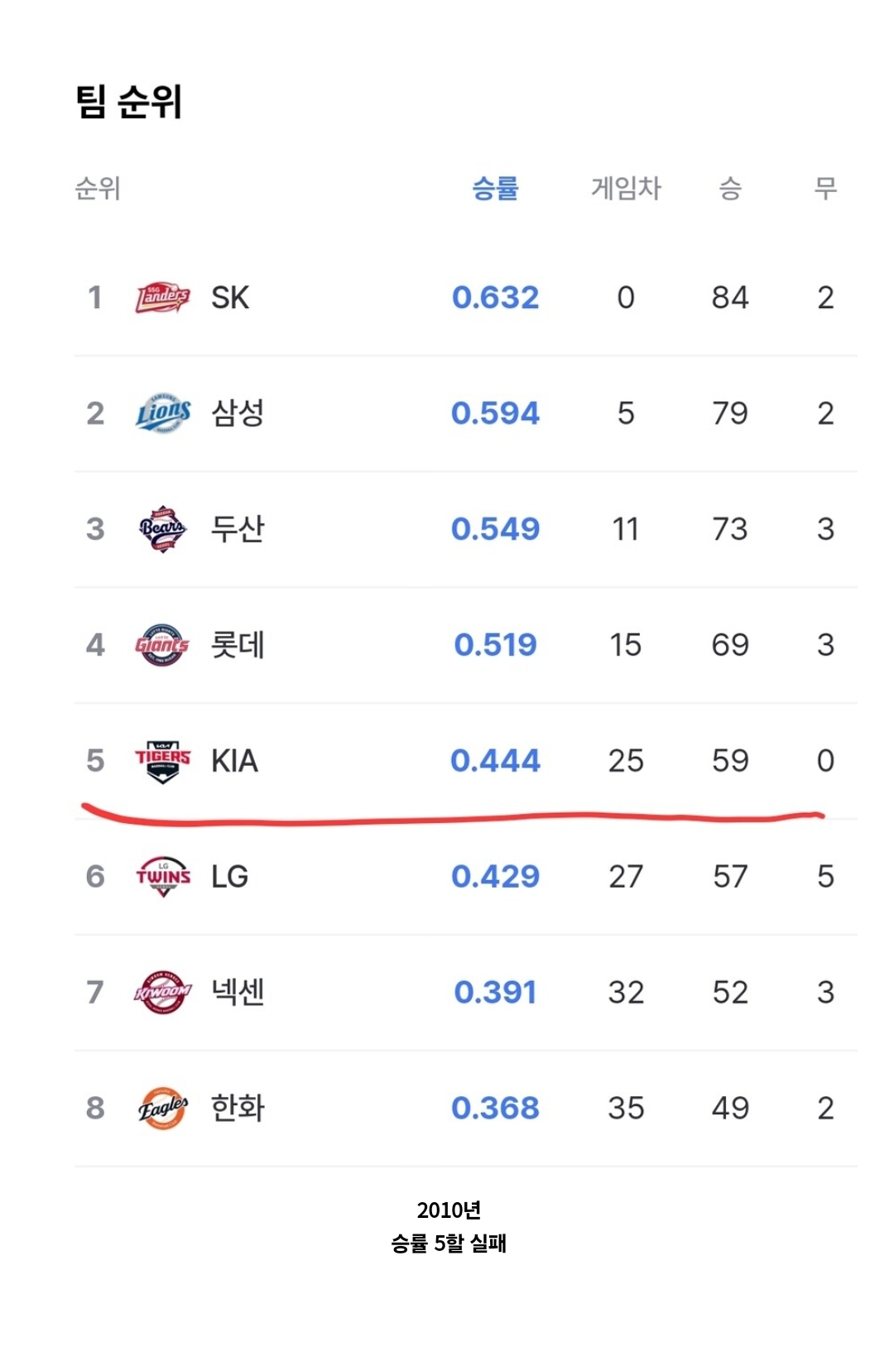Click the Lotte Giants team logo
894x1352 pixels.
tap(163, 645)
